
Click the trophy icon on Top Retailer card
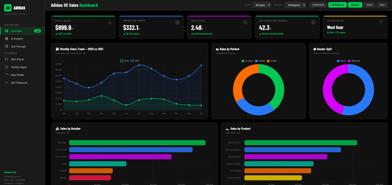coord(381,22)
